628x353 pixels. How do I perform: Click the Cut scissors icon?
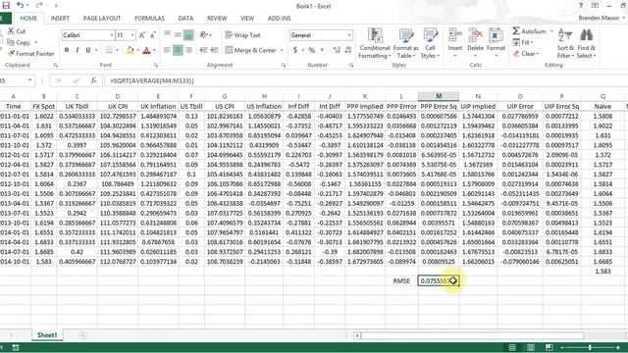(x=11, y=31)
